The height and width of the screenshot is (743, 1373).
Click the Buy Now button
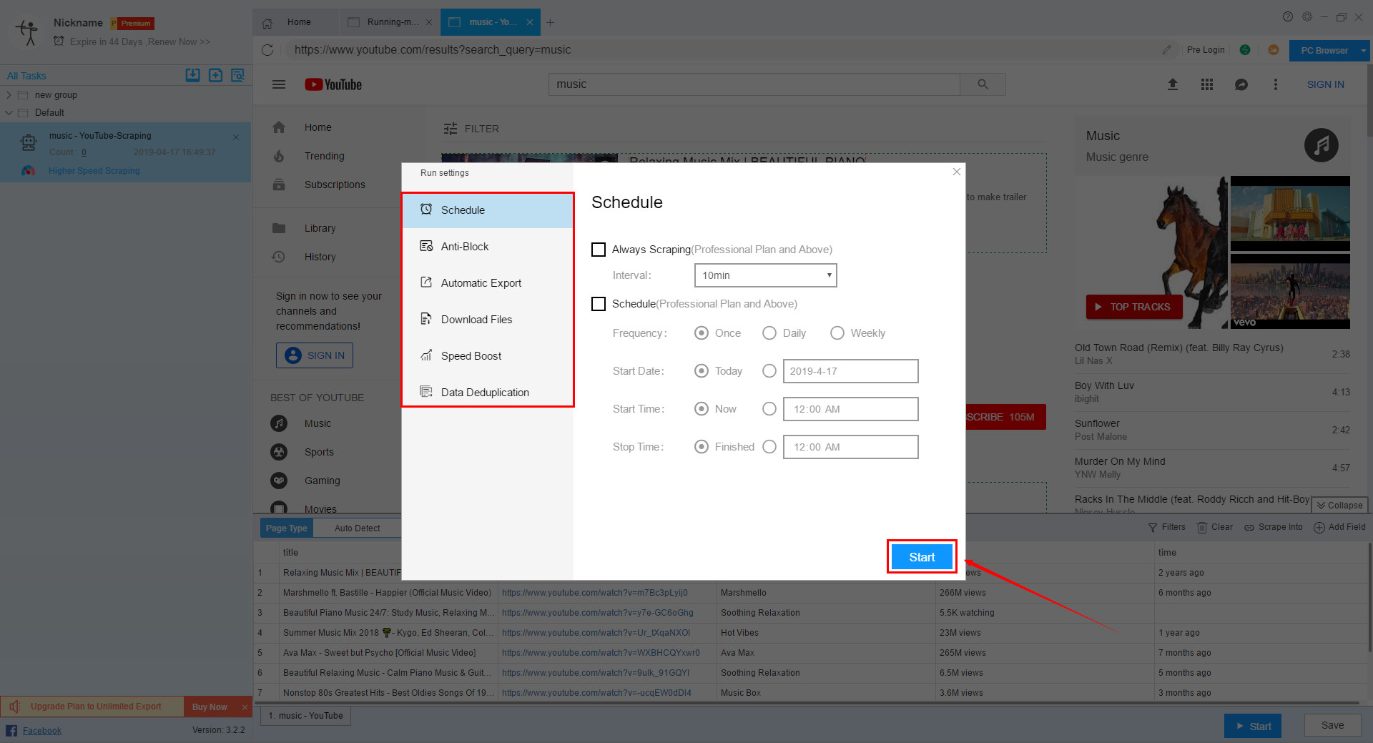point(210,707)
